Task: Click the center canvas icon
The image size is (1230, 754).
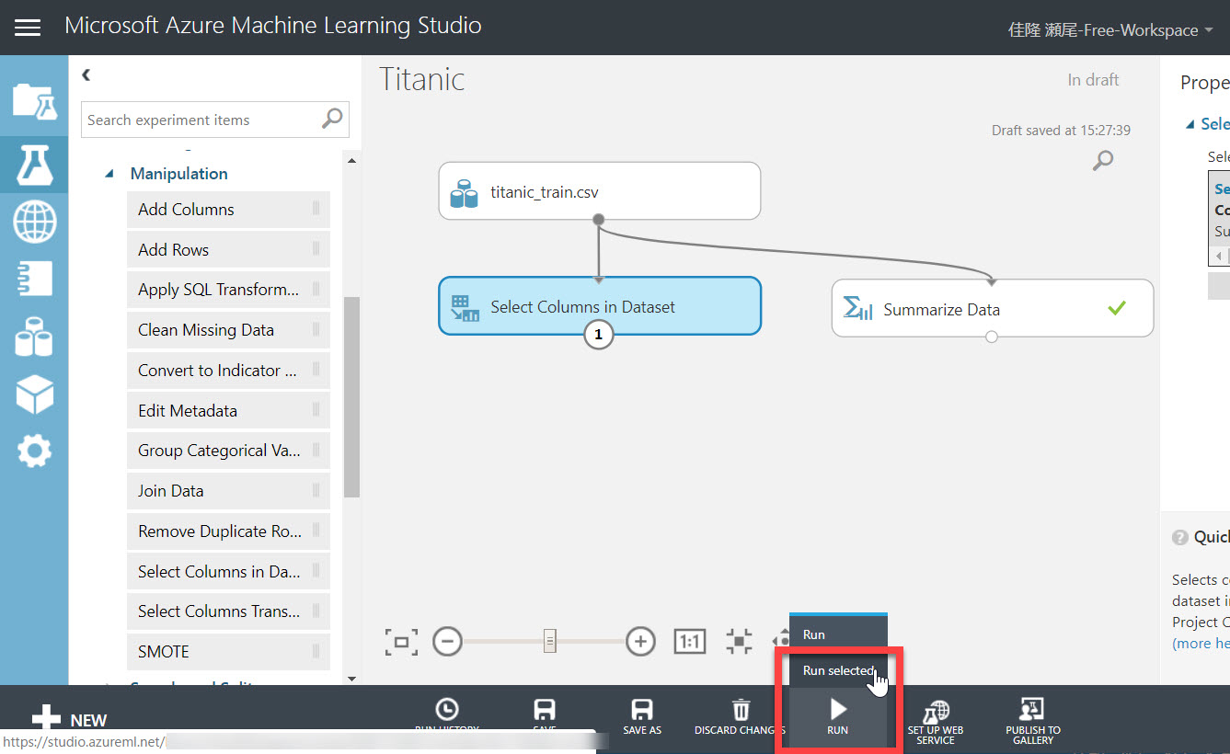Action: (x=739, y=641)
